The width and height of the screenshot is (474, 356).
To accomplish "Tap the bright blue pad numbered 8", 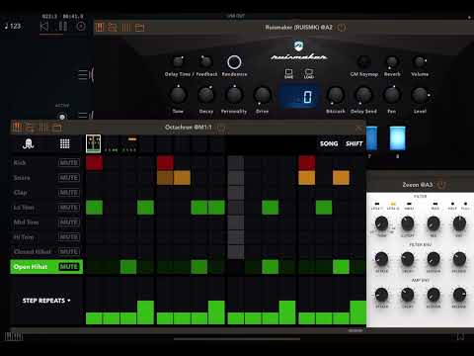I will pos(397,138).
